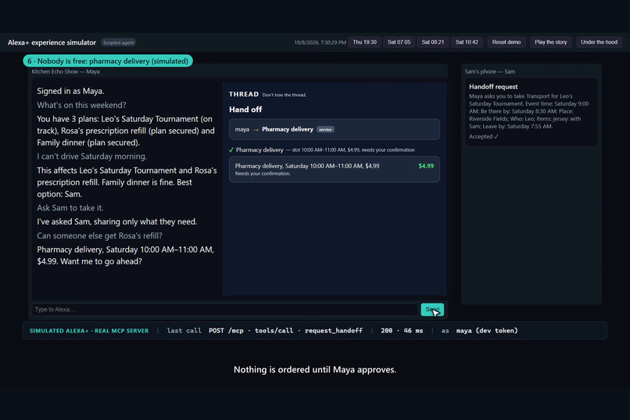The width and height of the screenshot is (630, 420).
Task: Jump to the Thu 19:30 time button
Action: click(x=364, y=42)
